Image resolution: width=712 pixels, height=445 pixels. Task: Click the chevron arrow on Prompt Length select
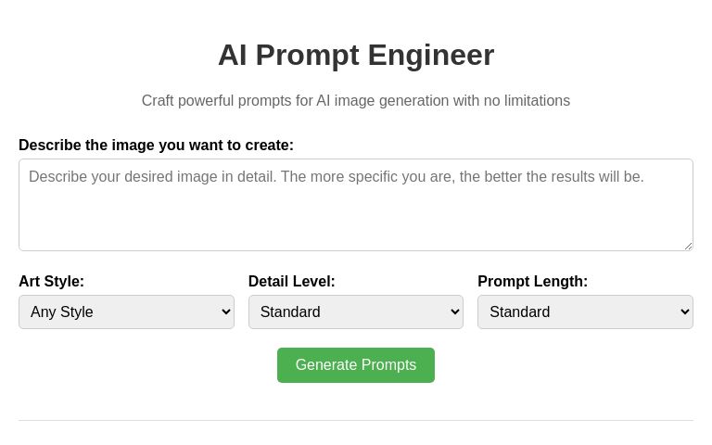pyautogui.click(x=684, y=312)
